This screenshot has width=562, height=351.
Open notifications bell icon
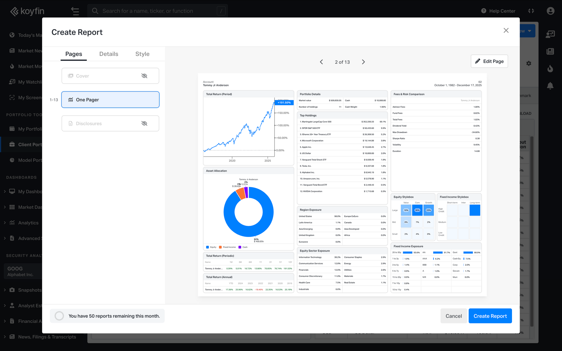click(x=550, y=86)
